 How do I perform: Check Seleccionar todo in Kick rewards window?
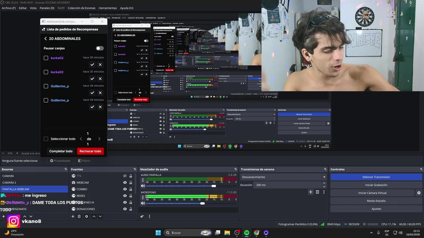(46, 139)
